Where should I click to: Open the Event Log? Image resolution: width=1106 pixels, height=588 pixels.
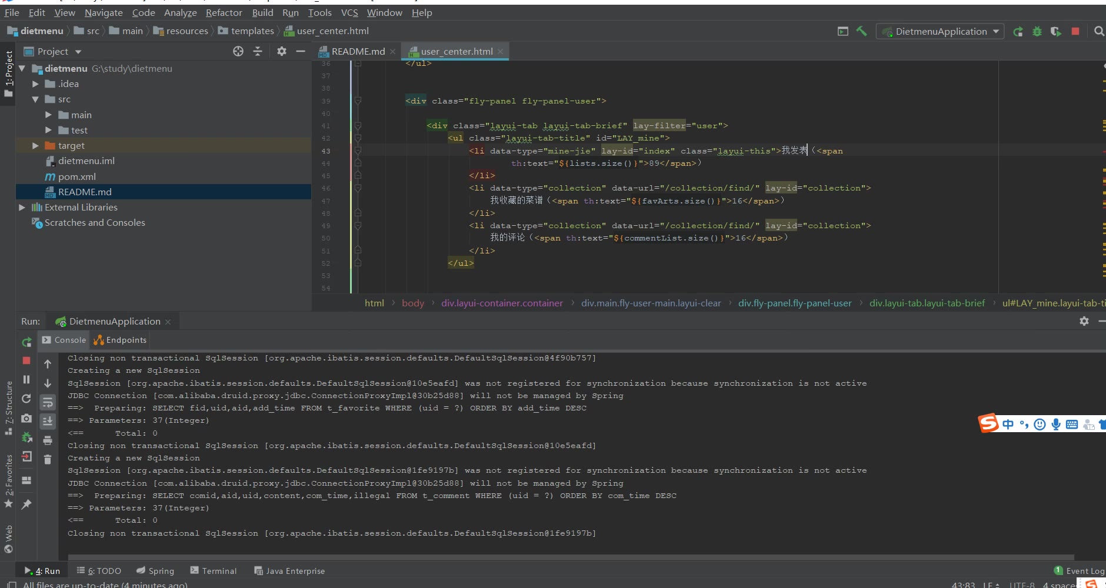[x=1079, y=570]
